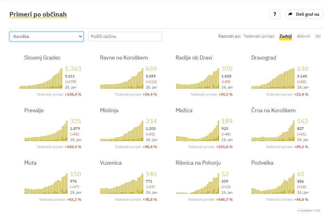Open the Prevalje title link
Viewport: 324px width, 214px height.
34,110
